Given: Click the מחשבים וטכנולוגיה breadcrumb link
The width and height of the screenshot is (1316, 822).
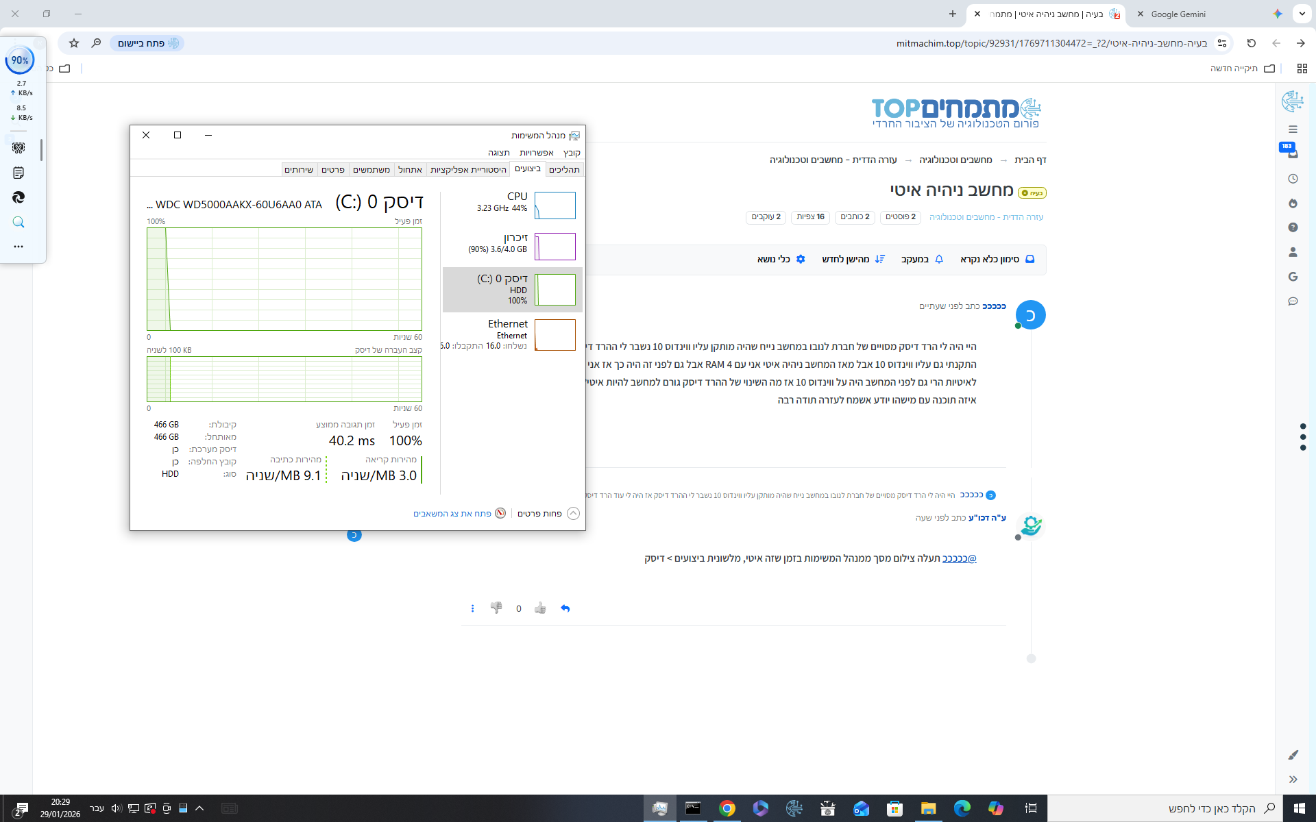Looking at the screenshot, I should (x=955, y=160).
